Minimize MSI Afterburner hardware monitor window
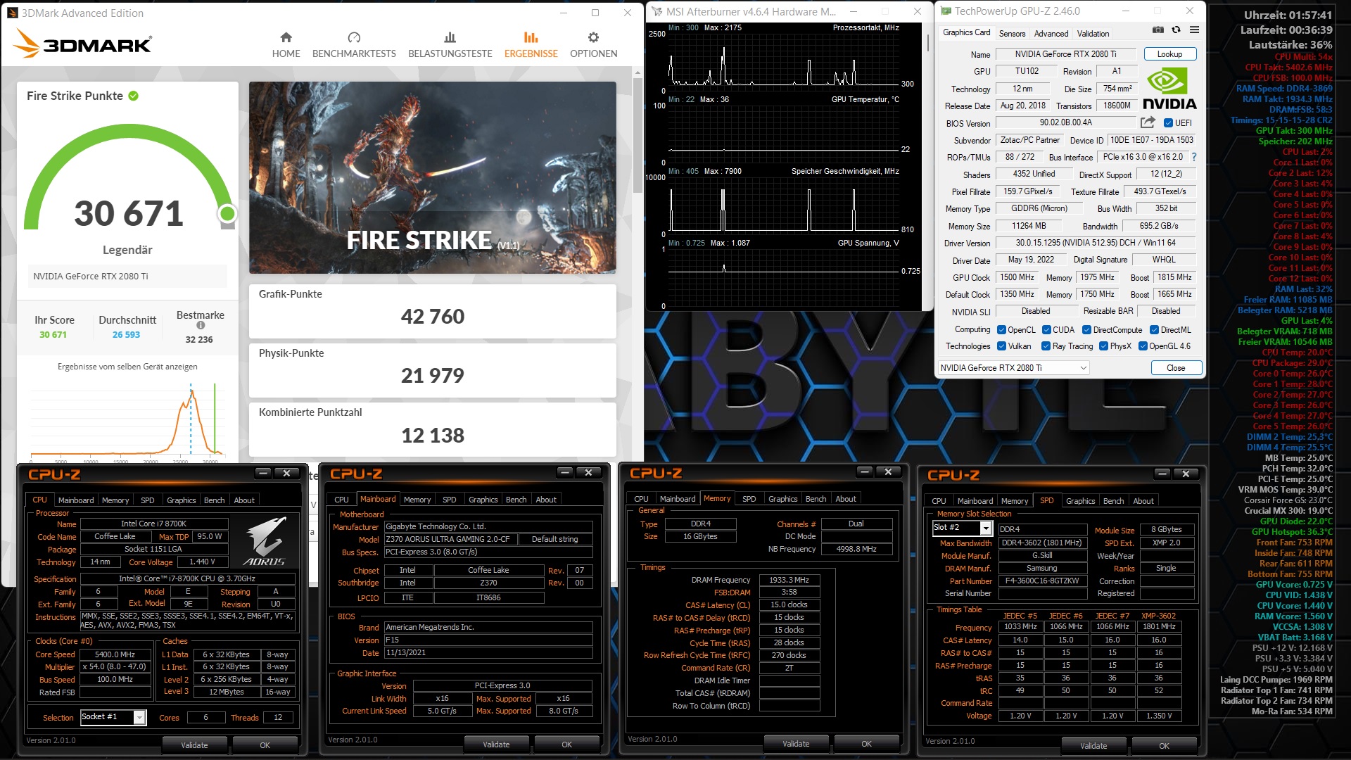 pos(854,12)
